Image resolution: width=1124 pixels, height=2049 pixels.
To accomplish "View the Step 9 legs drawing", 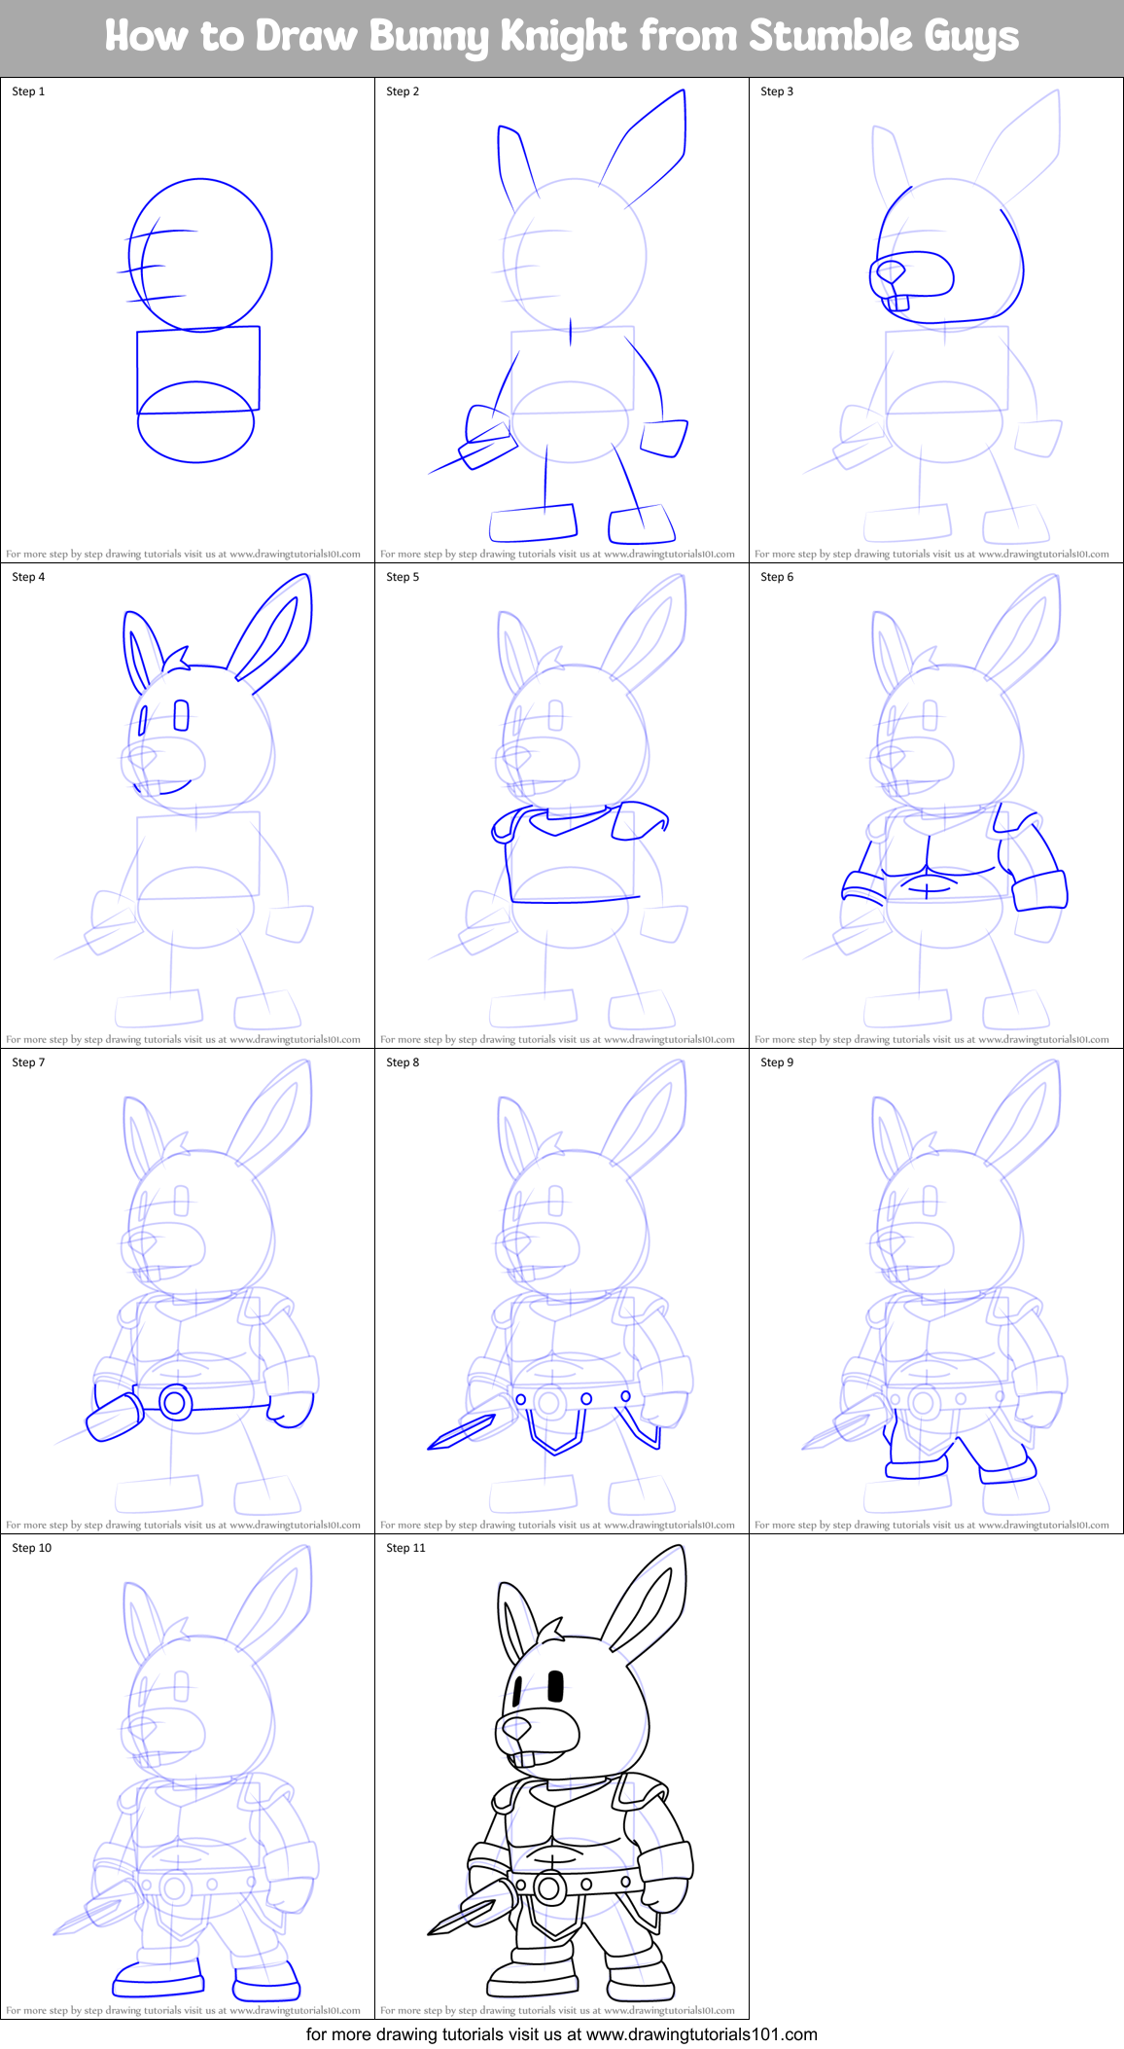I will click(x=936, y=1291).
